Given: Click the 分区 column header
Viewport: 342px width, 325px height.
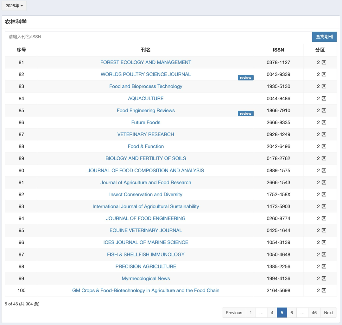Looking at the screenshot, I should coord(320,50).
